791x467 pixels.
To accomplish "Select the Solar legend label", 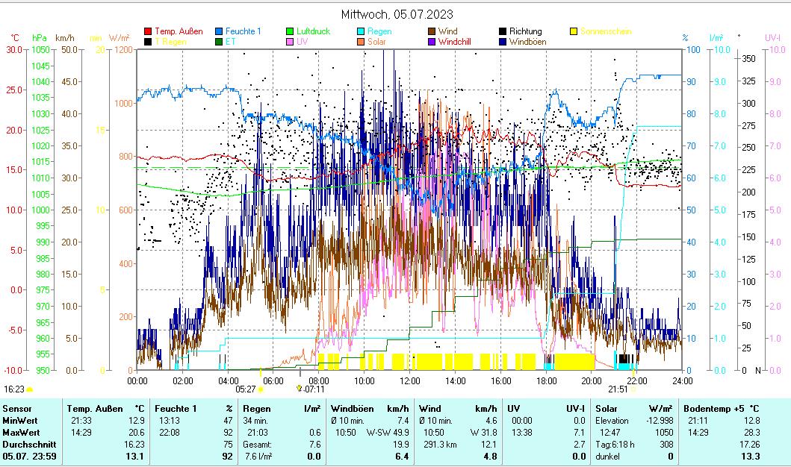I will (x=376, y=43).
